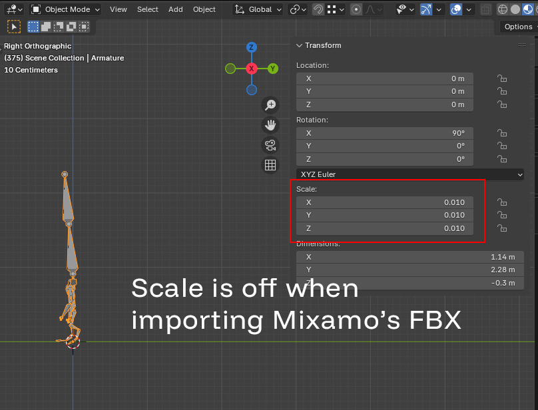Open the gizmo options dropdown arrow
This screenshot has width=538, height=410.
[439, 9]
